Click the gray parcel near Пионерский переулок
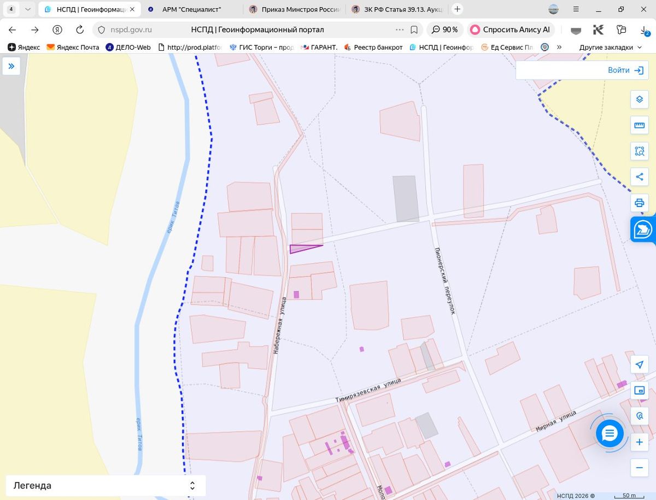Viewport: 656px width, 500px height. point(406,198)
